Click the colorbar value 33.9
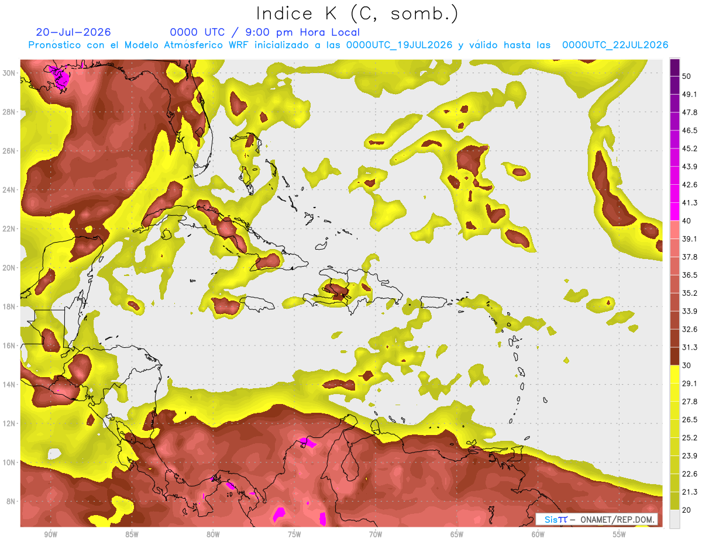Image resolution: width=702 pixels, height=542 pixels. click(690, 311)
